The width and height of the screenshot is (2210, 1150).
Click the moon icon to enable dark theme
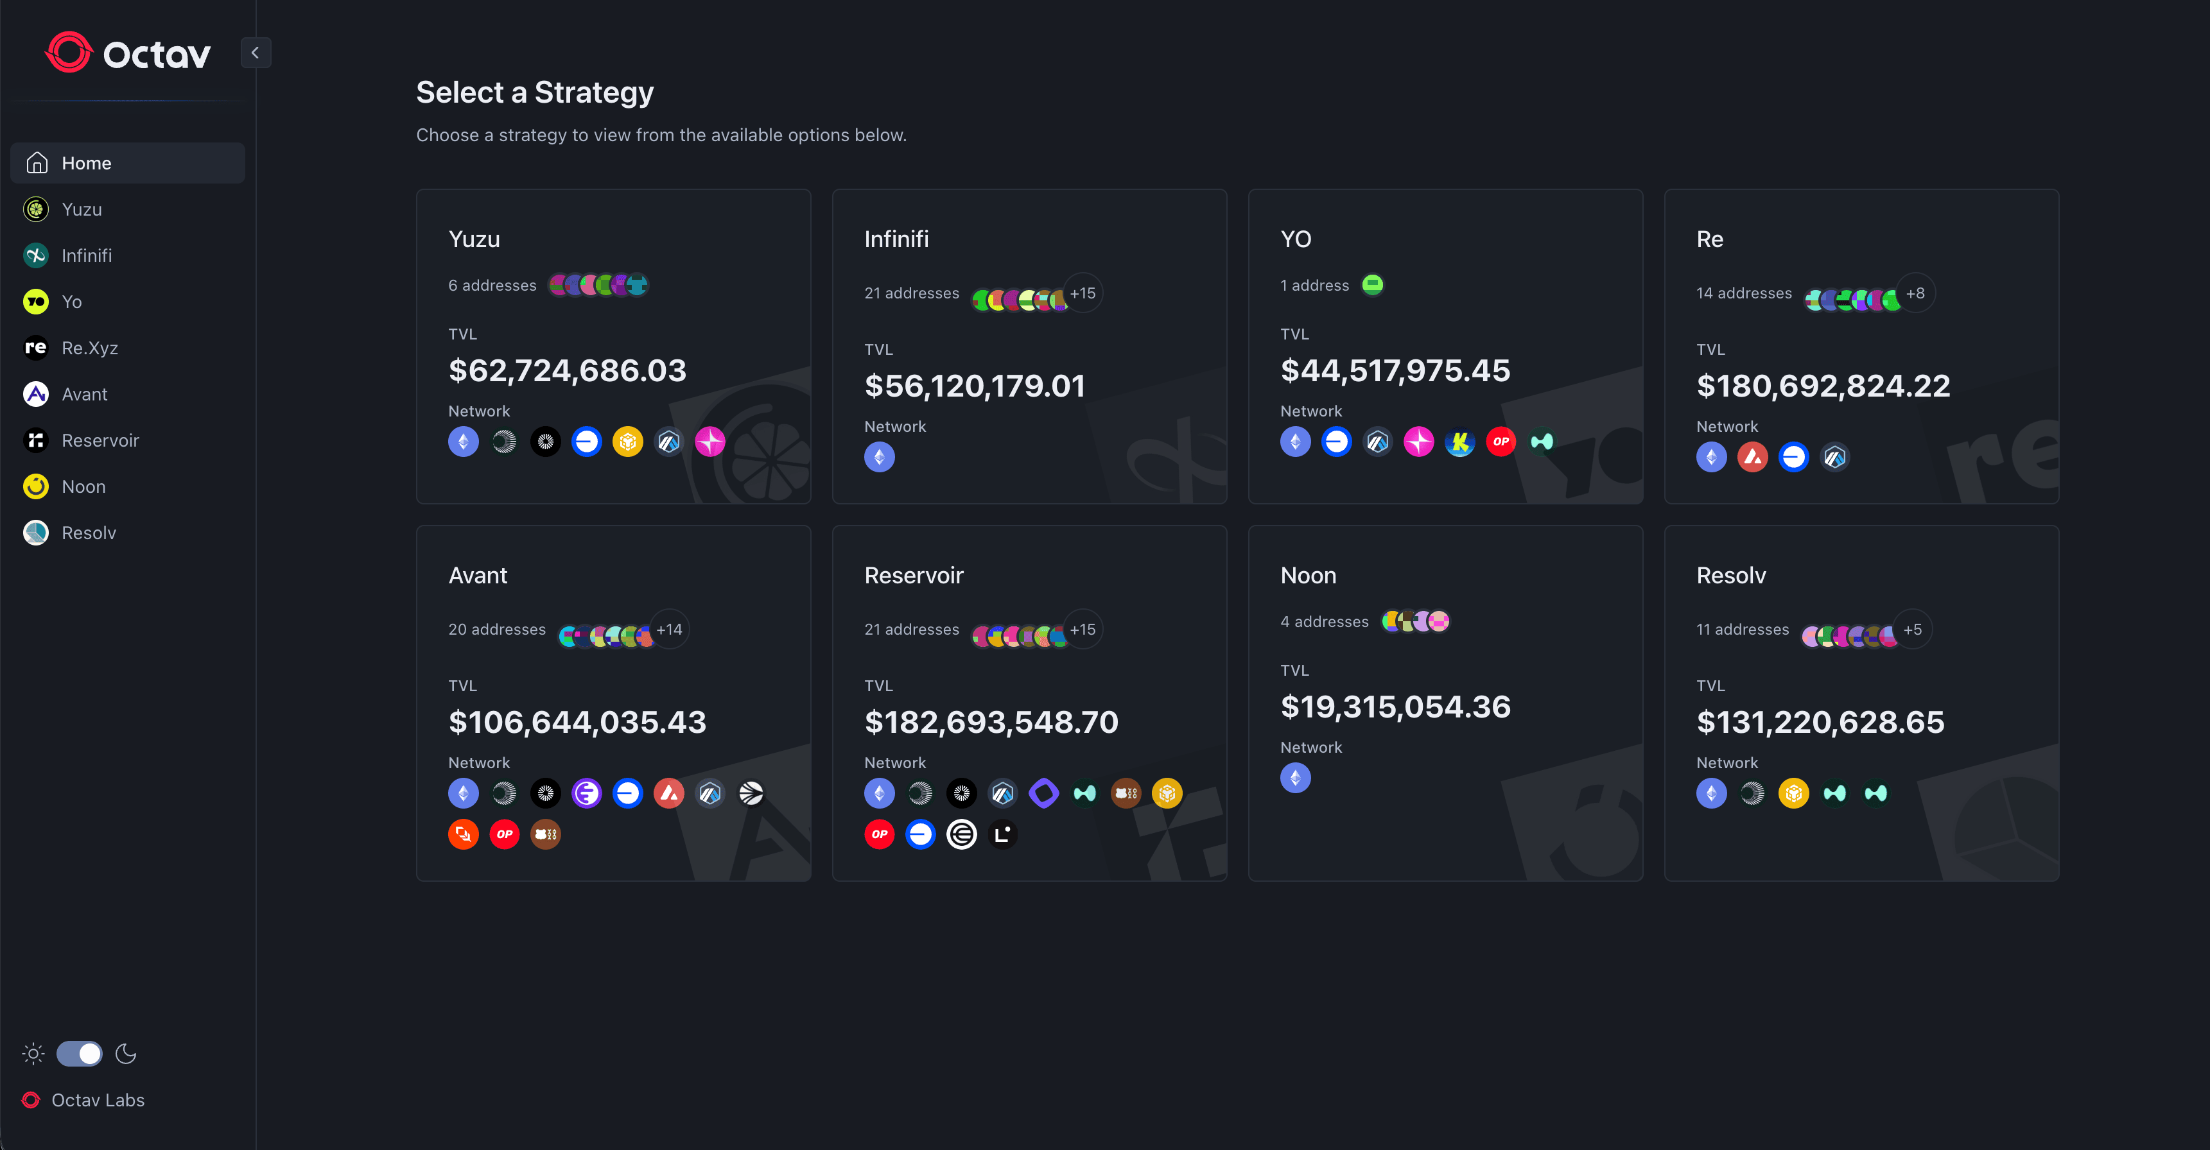pyautogui.click(x=126, y=1053)
